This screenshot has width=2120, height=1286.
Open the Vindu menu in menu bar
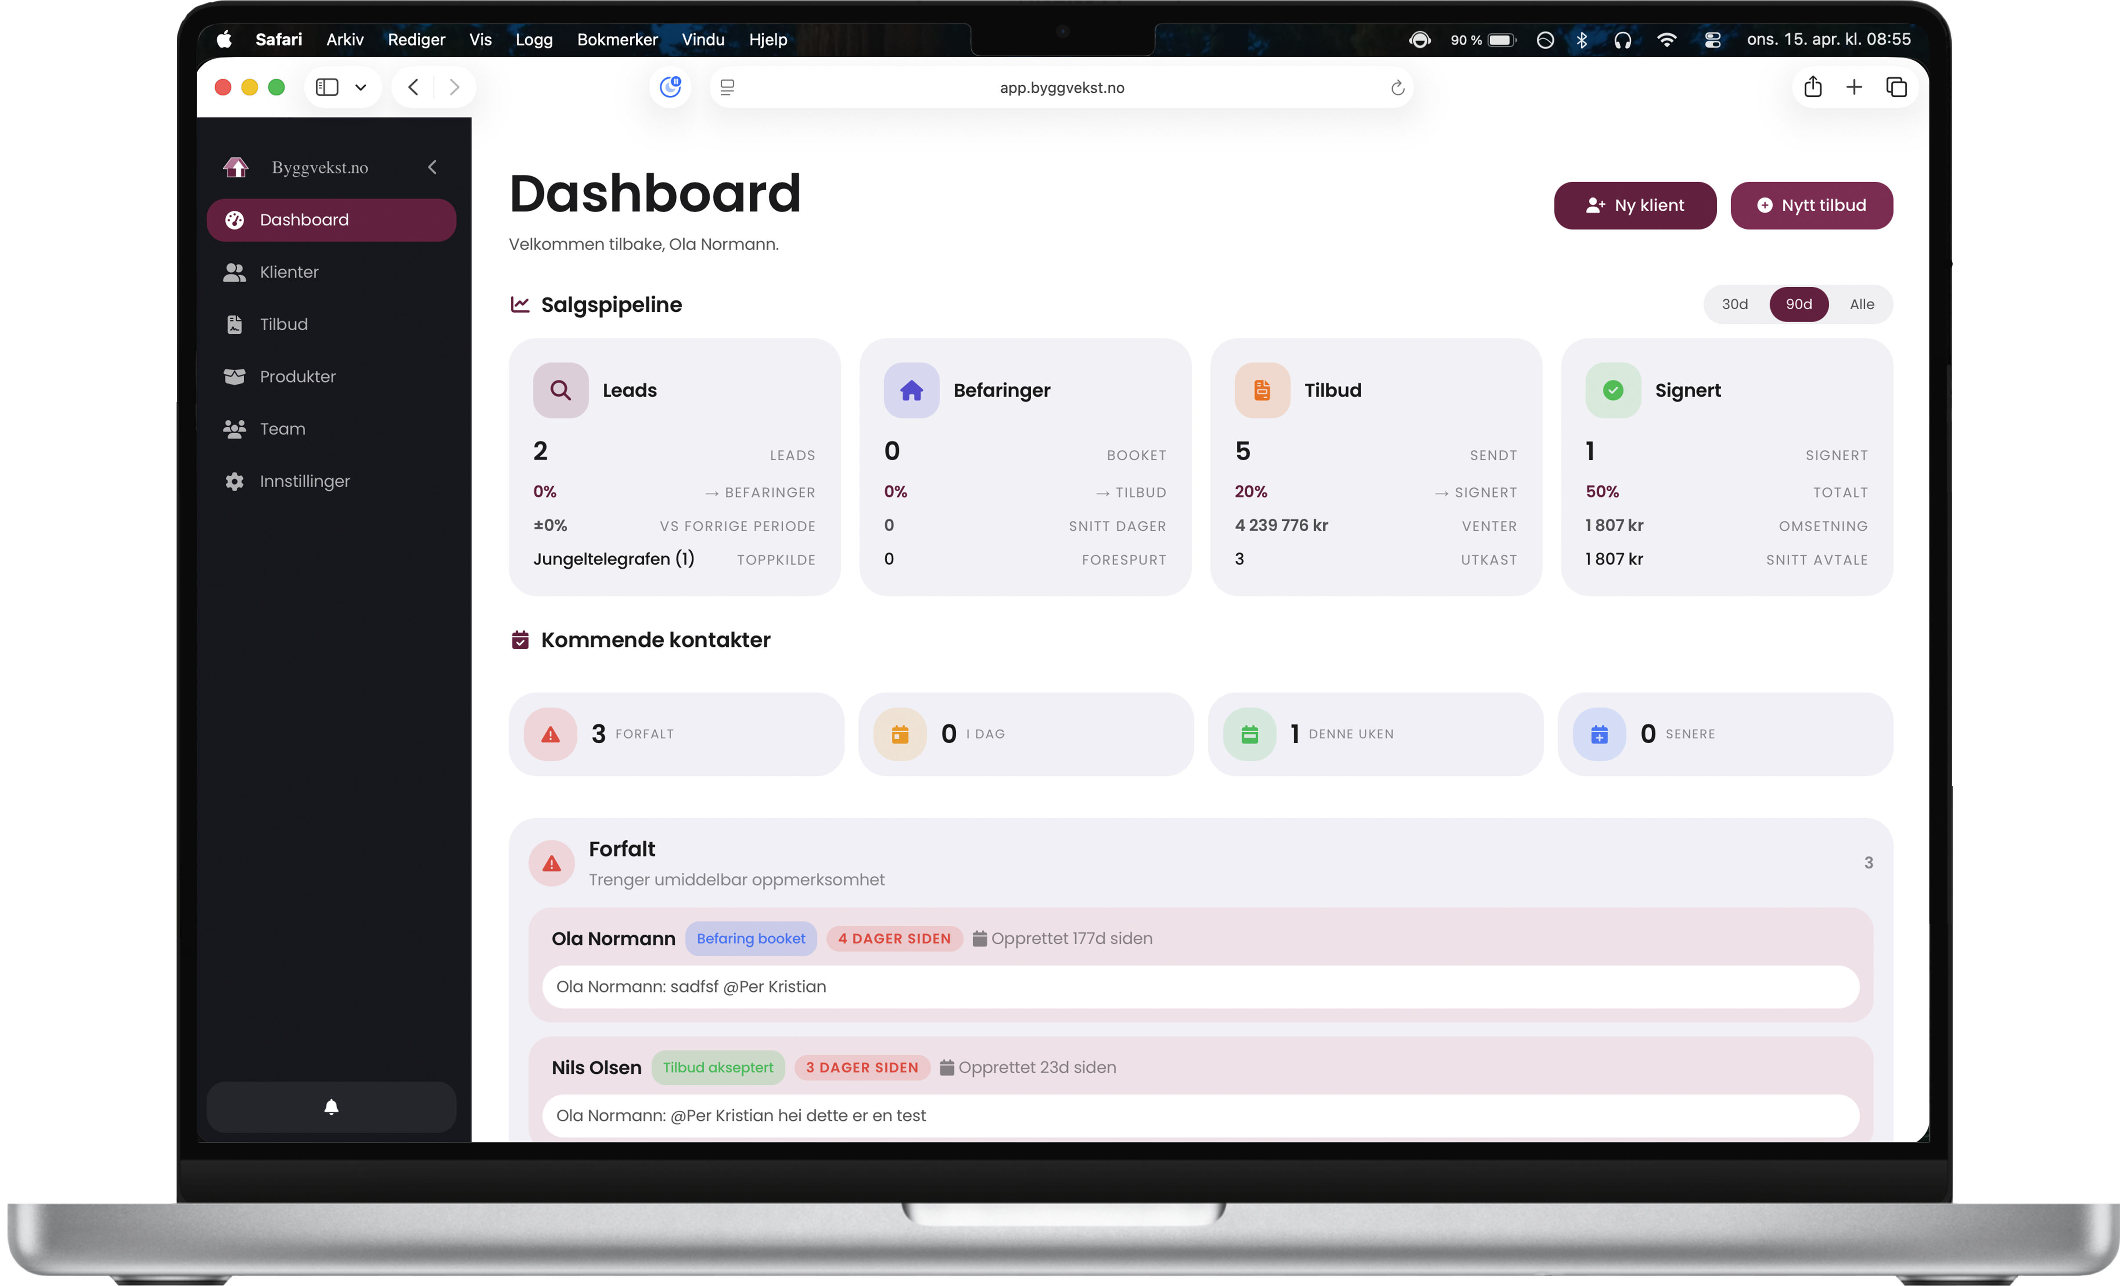pos(703,40)
